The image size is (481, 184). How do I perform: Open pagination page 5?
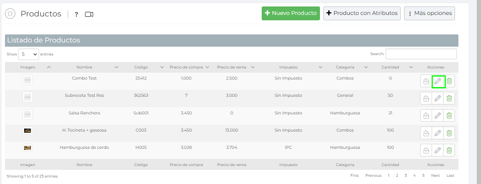(x=423, y=176)
